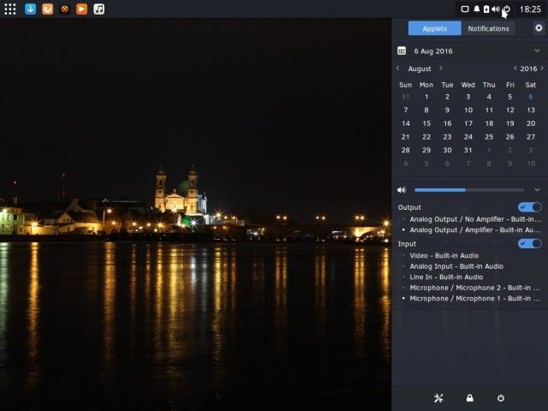The width and height of the screenshot is (548, 411).
Task: Select the Applets tab
Action: coord(434,28)
